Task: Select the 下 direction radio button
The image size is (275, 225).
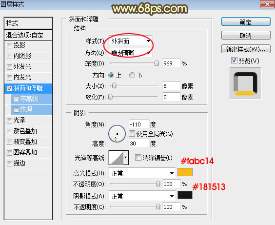Action: point(132,75)
